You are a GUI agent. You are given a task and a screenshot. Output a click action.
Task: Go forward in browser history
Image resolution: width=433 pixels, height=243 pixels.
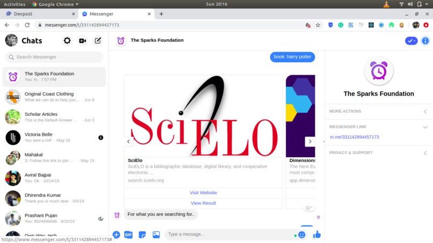click(x=17, y=25)
